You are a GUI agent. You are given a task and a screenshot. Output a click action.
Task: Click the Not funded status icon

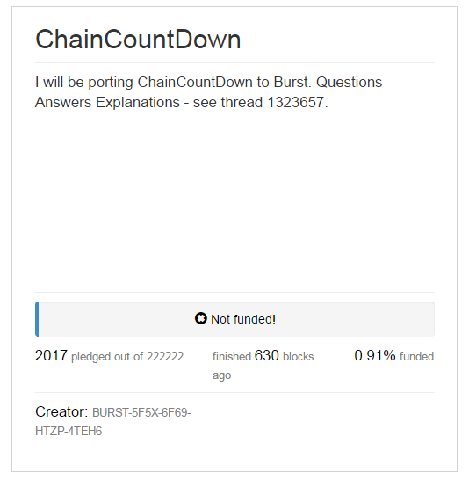pos(200,318)
